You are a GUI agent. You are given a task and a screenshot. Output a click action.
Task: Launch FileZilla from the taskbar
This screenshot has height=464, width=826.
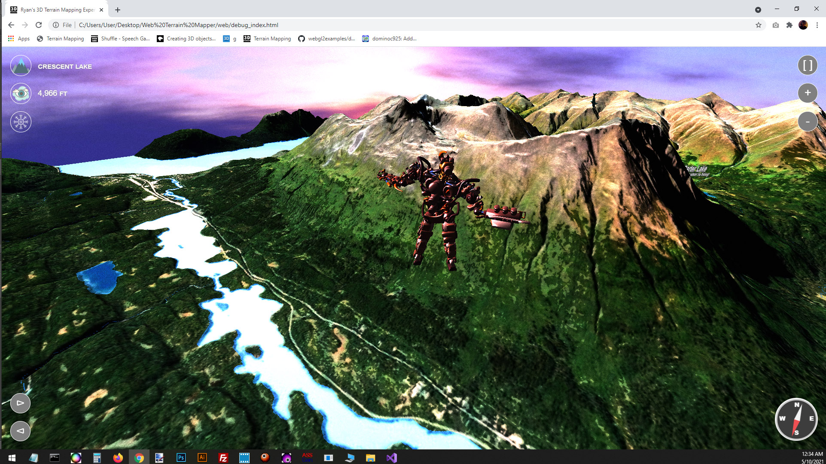[223, 458]
